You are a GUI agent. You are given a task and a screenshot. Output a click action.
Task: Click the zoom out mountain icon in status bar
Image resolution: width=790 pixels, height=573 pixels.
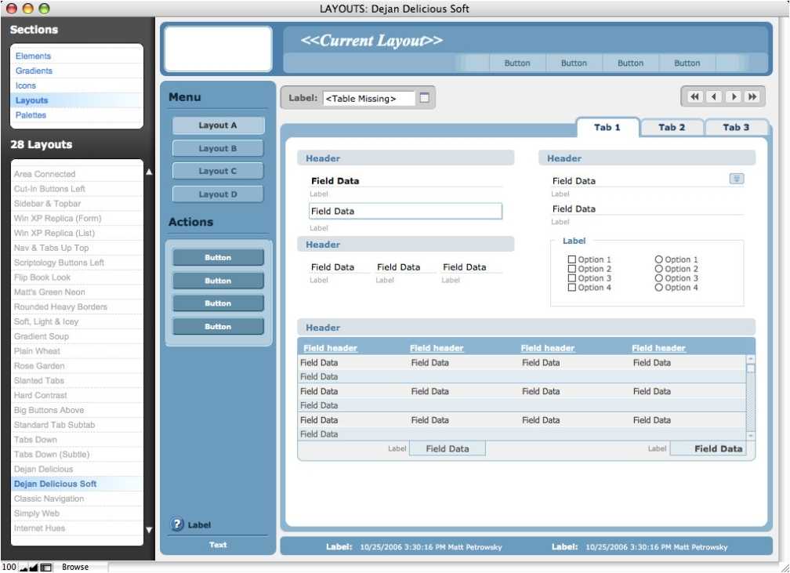tap(24, 568)
